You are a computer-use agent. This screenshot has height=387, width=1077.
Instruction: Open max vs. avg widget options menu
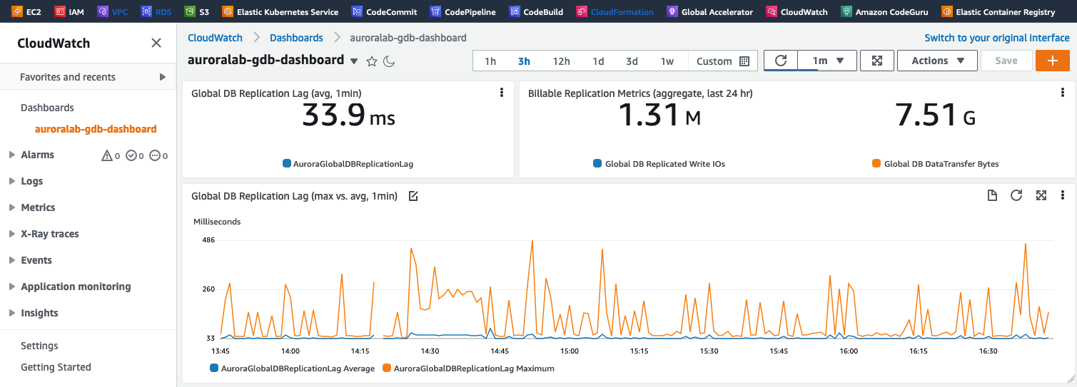point(1063,195)
